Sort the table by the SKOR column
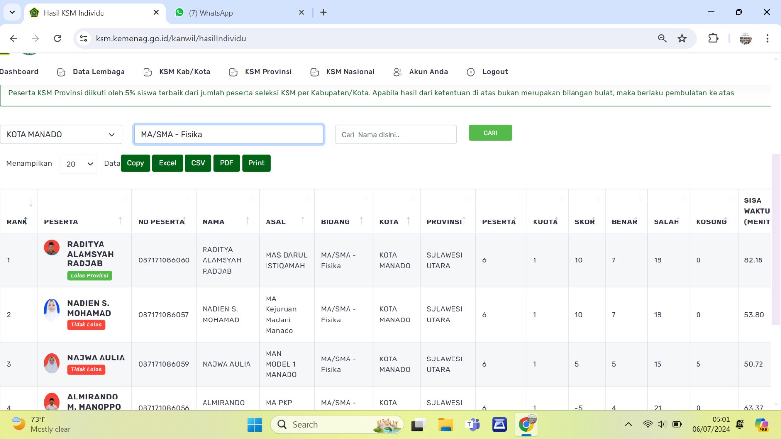The width and height of the screenshot is (781, 439). coord(584,222)
